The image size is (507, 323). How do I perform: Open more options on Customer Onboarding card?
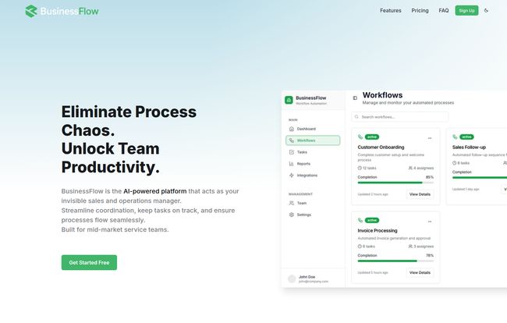tap(430, 138)
